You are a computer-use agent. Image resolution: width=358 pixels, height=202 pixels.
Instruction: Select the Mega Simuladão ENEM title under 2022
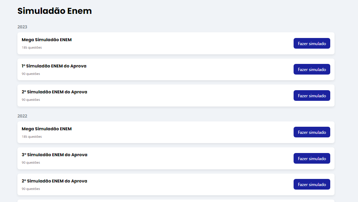(x=47, y=129)
